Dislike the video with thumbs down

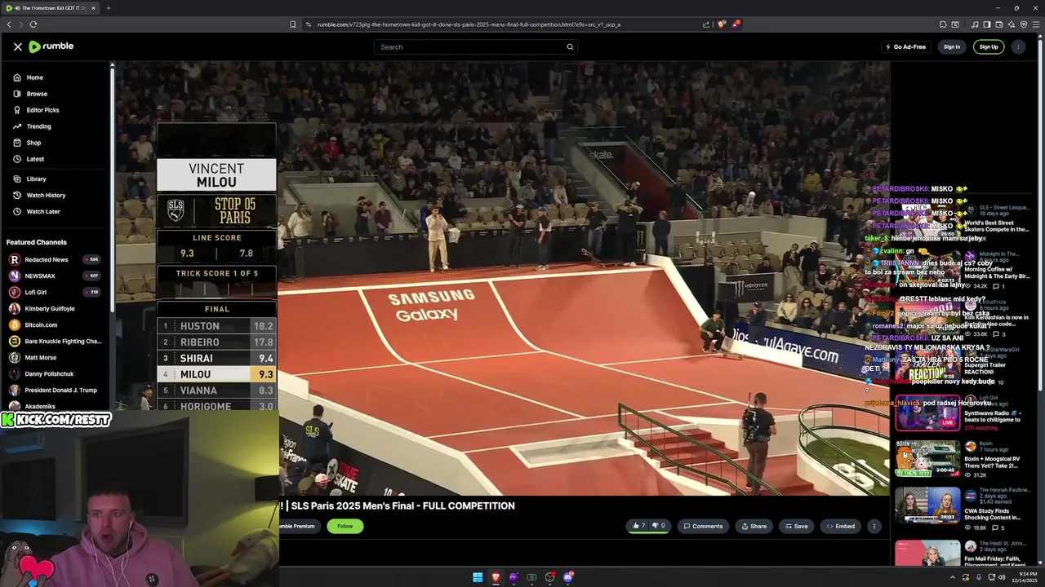pos(659,526)
